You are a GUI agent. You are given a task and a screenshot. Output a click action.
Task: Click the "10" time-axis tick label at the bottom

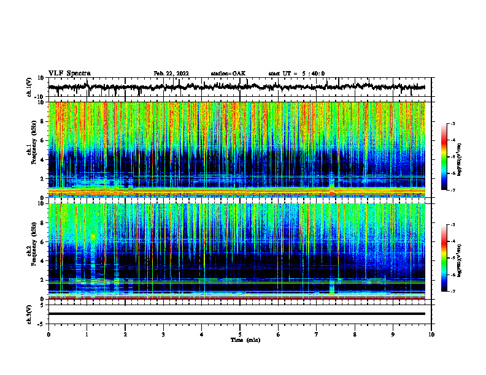coord(431,335)
